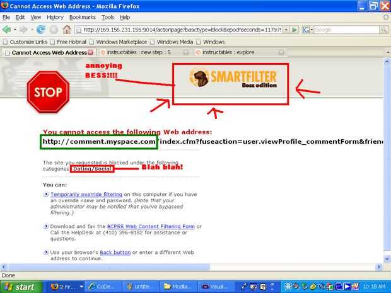The height and width of the screenshot is (293, 391).
Task: Open the Bookmarks menu
Action: (x=82, y=17)
